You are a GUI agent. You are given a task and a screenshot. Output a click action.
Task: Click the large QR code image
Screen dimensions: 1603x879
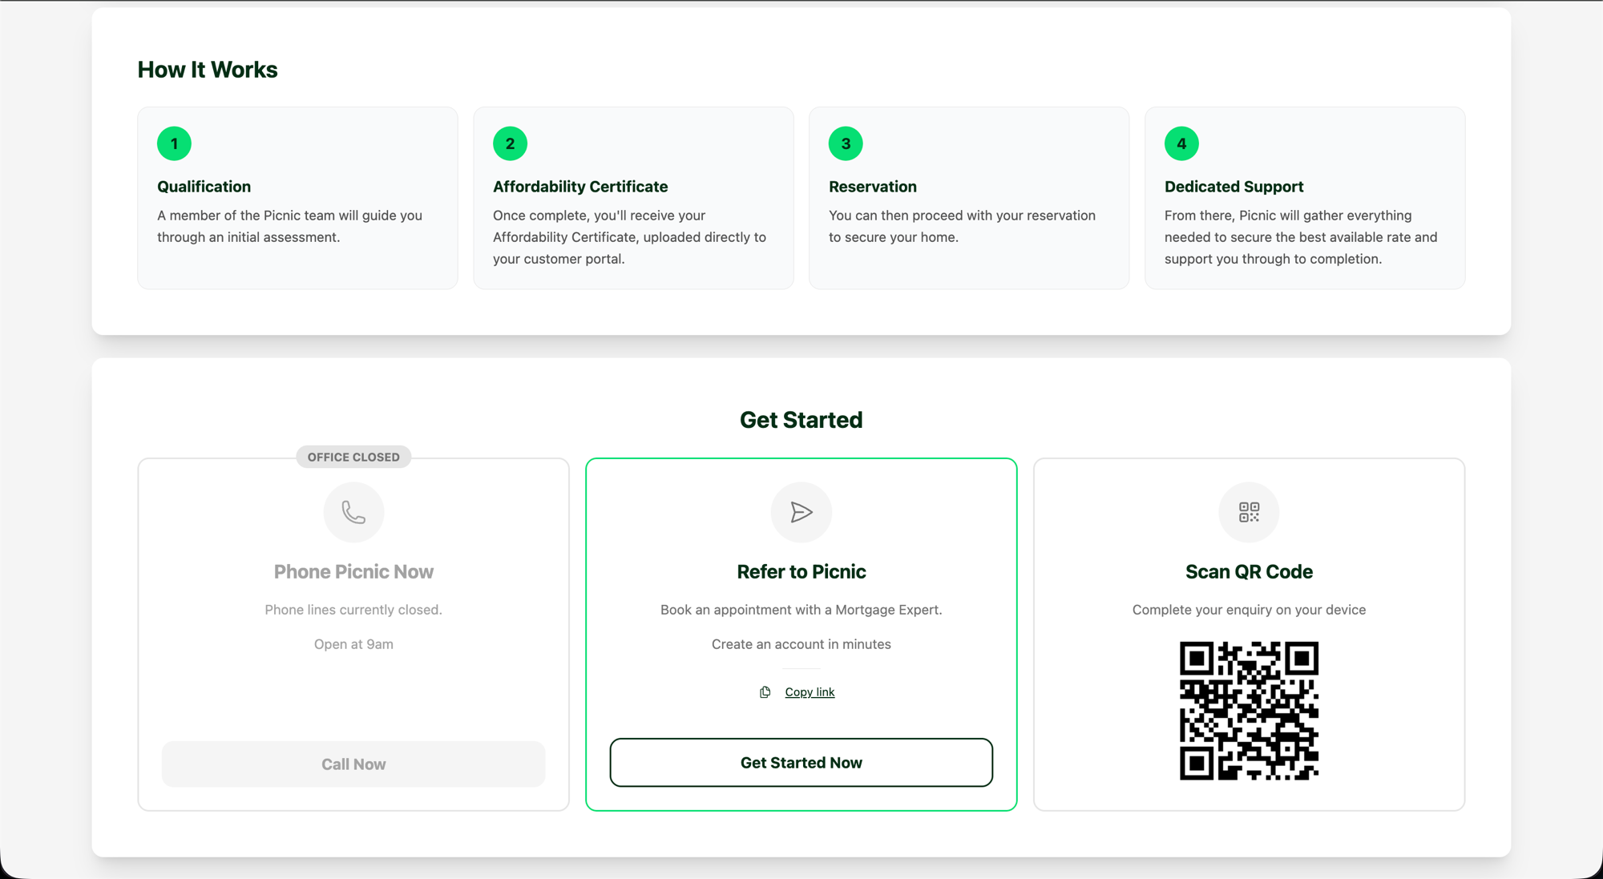pyautogui.click(x=1249, y=711)
